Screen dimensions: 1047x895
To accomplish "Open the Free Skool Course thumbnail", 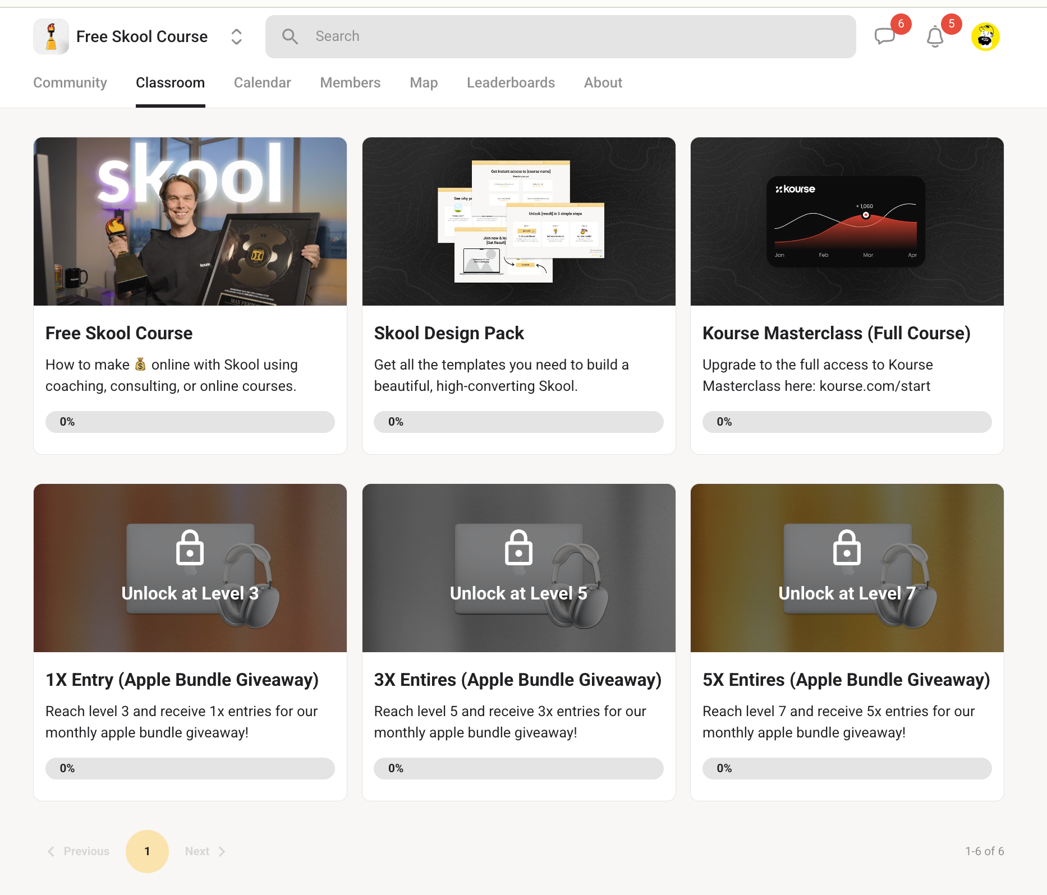I will tap(190, 222).
